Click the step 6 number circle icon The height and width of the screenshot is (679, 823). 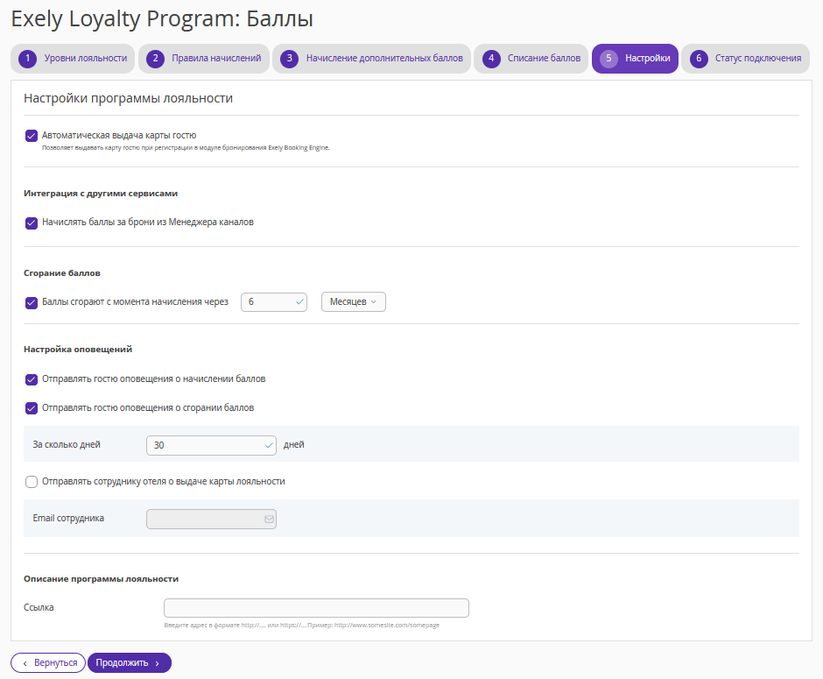click(699, 59)
